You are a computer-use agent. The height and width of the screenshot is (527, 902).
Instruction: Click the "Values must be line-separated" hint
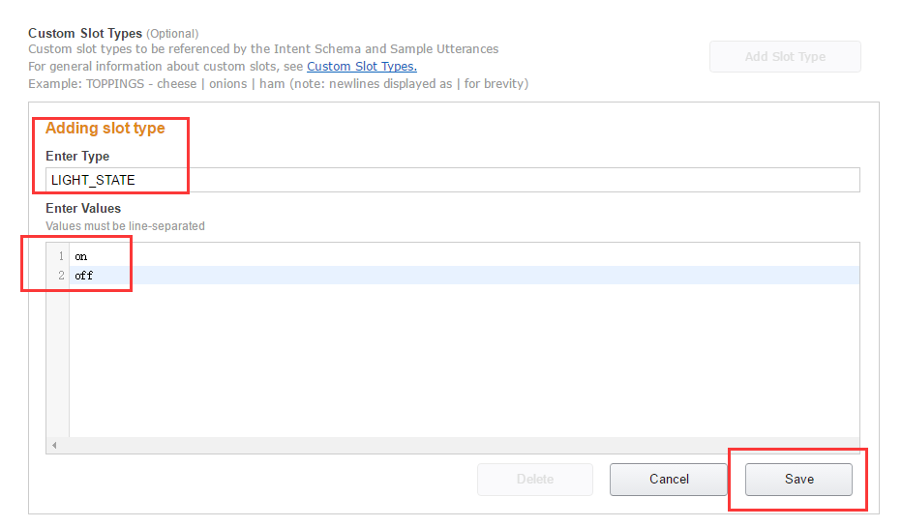coord(125,226)
